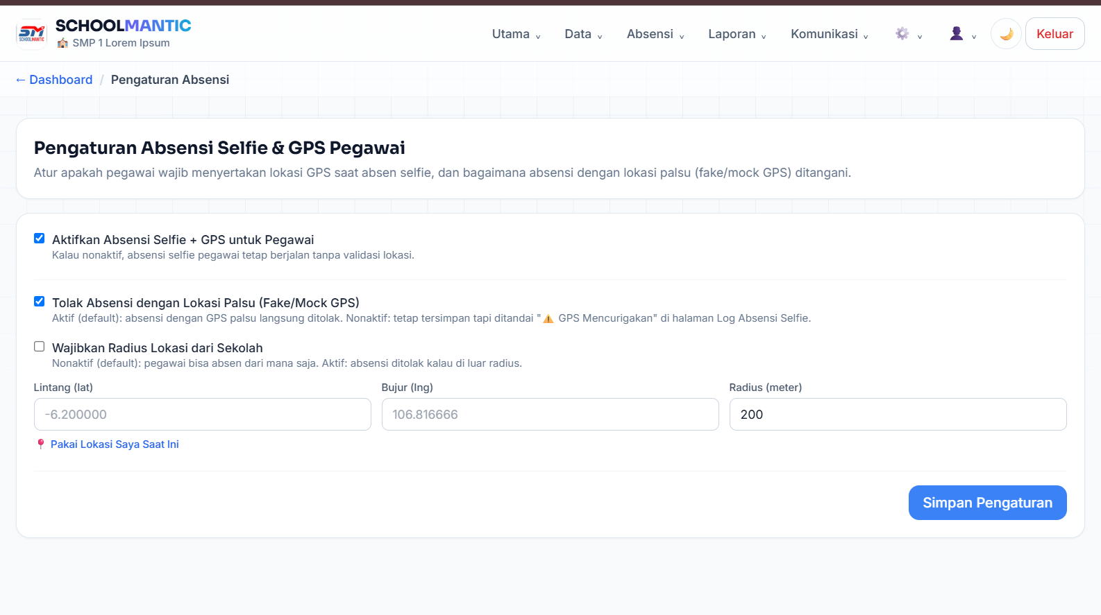Click the warning triangle icon in the description
The image size is (1101, 615).
(548, 318)
